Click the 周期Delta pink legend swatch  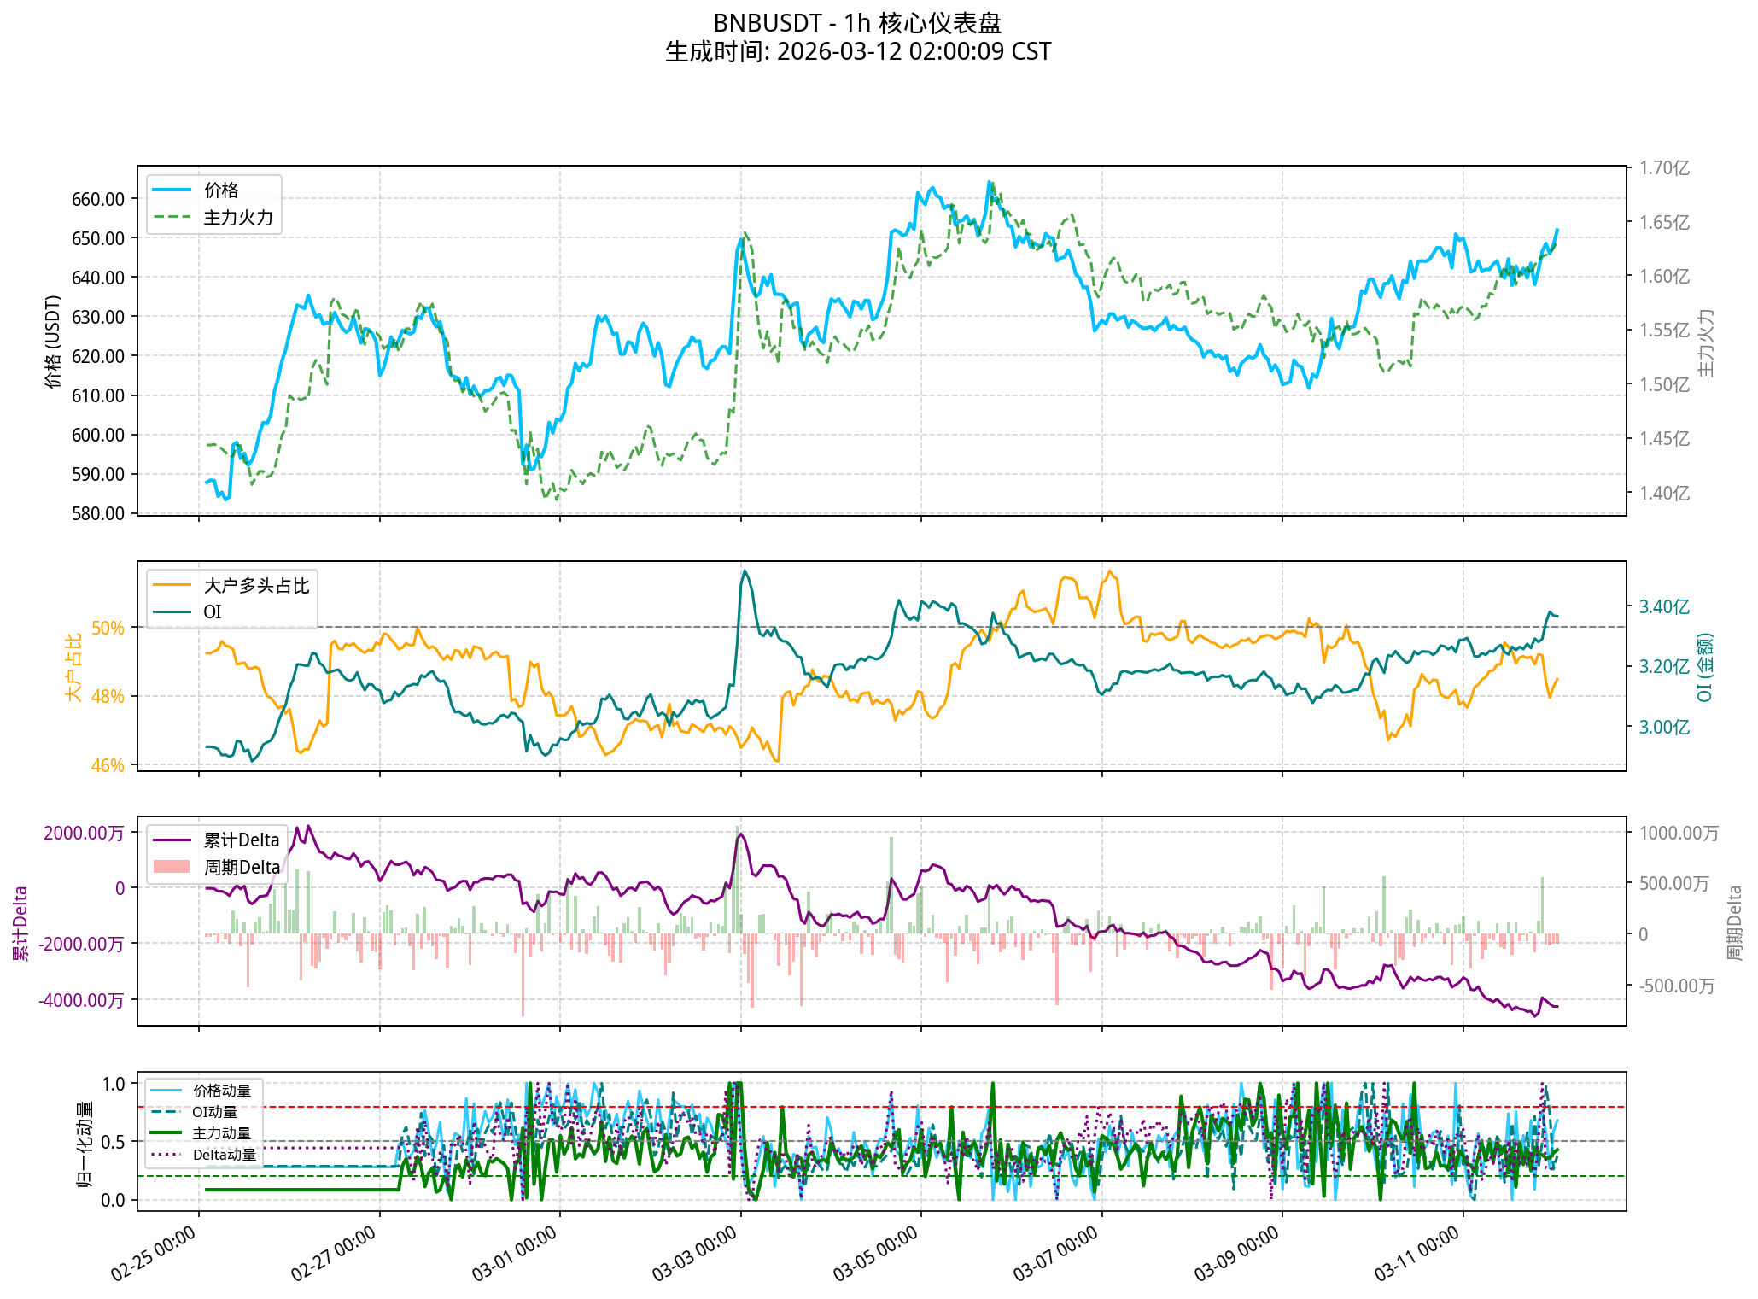coord(171,867)
